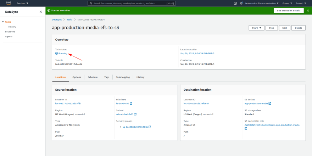Open the Running task status link

pos(61,54)
